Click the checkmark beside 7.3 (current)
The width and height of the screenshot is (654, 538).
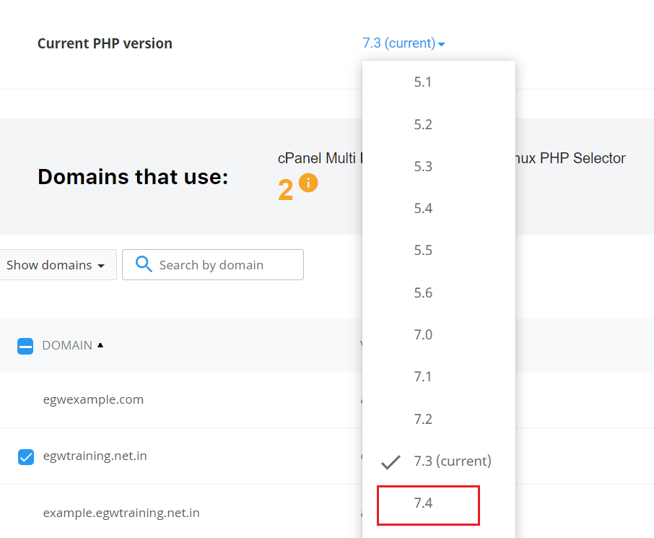click(x=391, y=461)
